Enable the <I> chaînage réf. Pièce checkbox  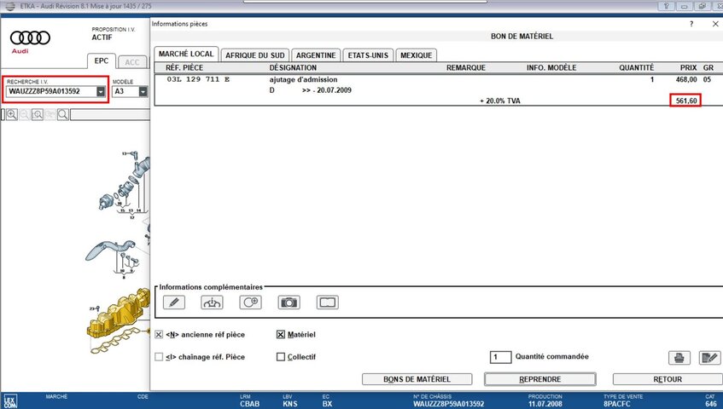(x=159, y=356)
